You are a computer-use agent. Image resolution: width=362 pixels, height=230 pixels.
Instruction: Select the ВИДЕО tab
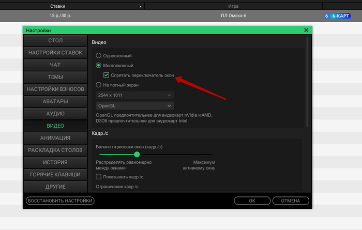pyautogui.click(x=55, y=126)
